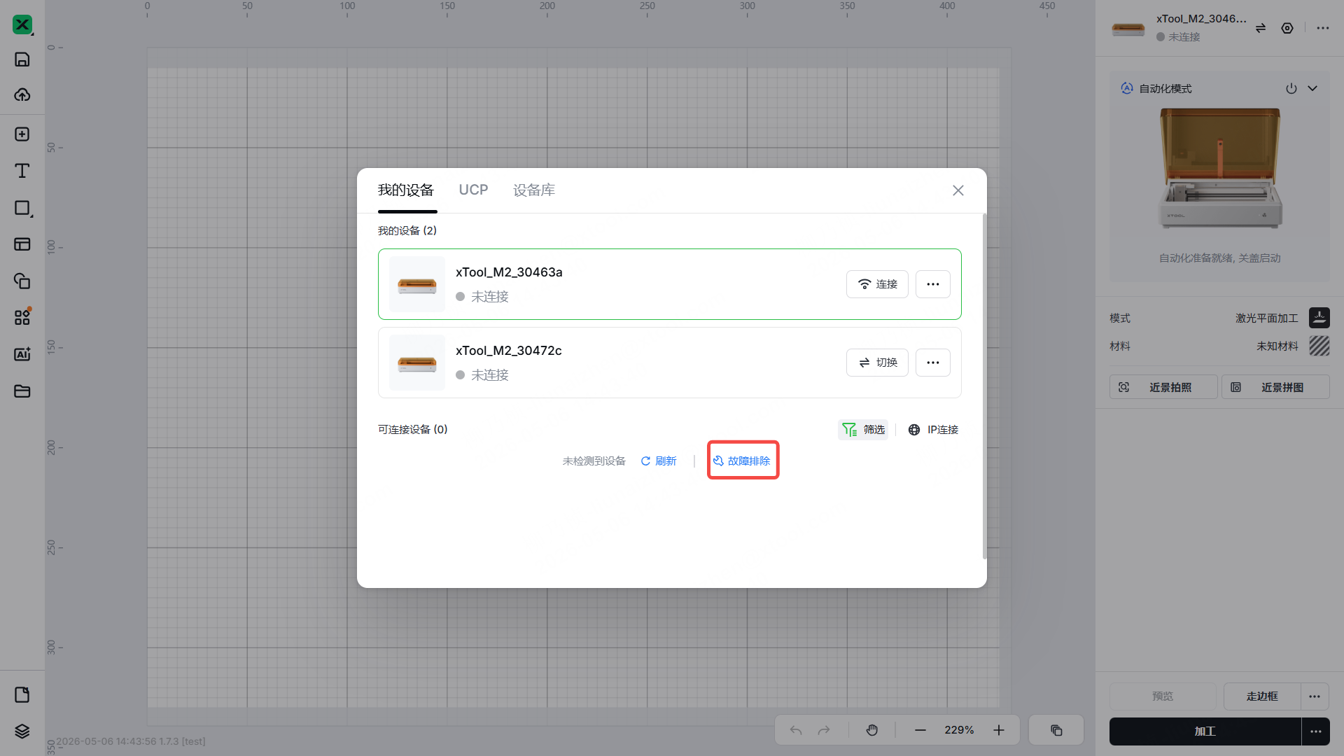This screenshot has width=1344, height=756.
Task: Click the copy canvas icon at bottom
Action: coord(1056,730)
